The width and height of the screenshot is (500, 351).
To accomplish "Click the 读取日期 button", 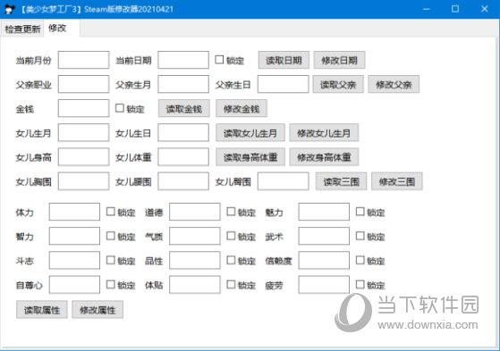I will (x=284, y=60).
